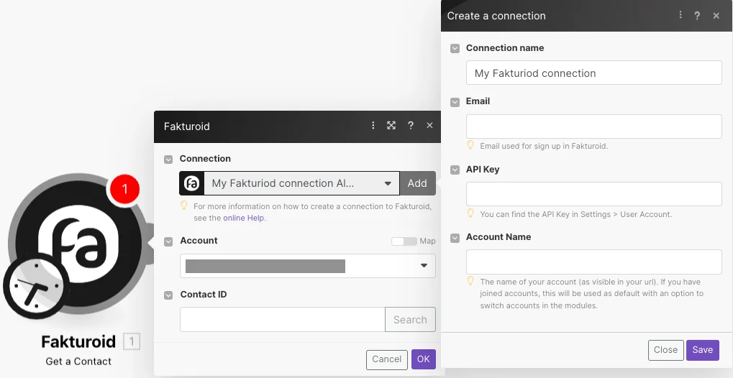Open the clock schedule icon on module
Image resolution: width=733 pixels, height=378 pixels.
tap(36, 285)
